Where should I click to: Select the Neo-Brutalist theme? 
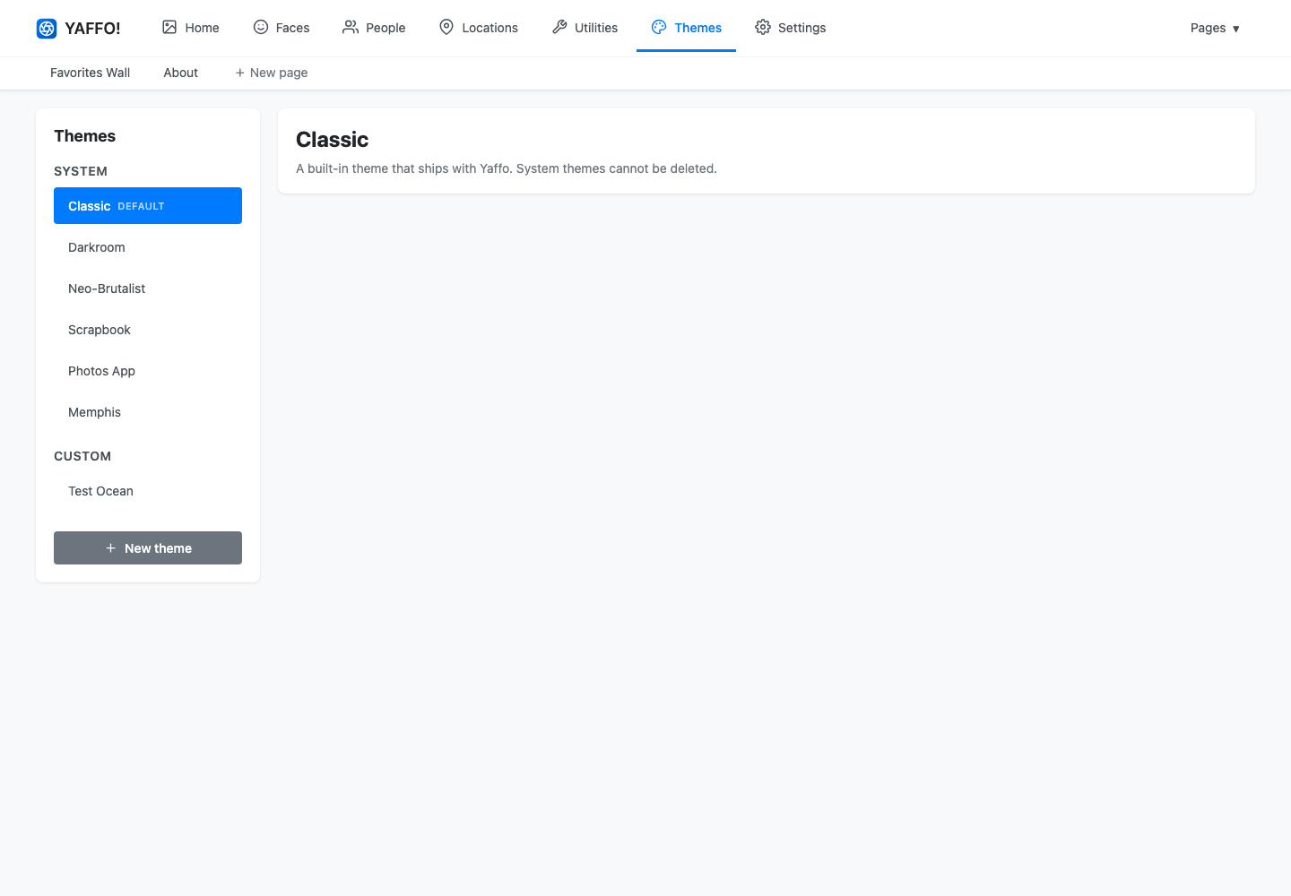pyautogui.click(x=148, y=289)
